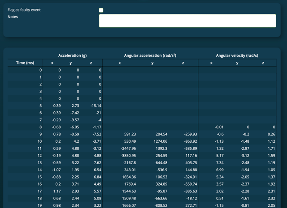
Task: Select angular acceleration value -550.74
Action: pyautogui.click(x=191, y=184)
